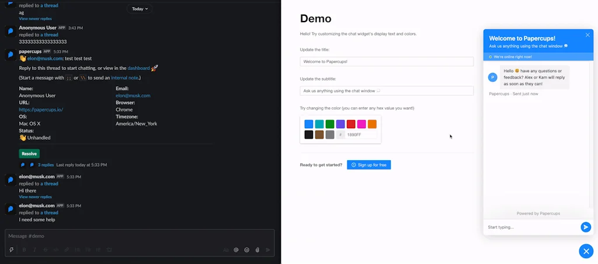Toggle strikethrough formatting in composer

pos(46,249)
